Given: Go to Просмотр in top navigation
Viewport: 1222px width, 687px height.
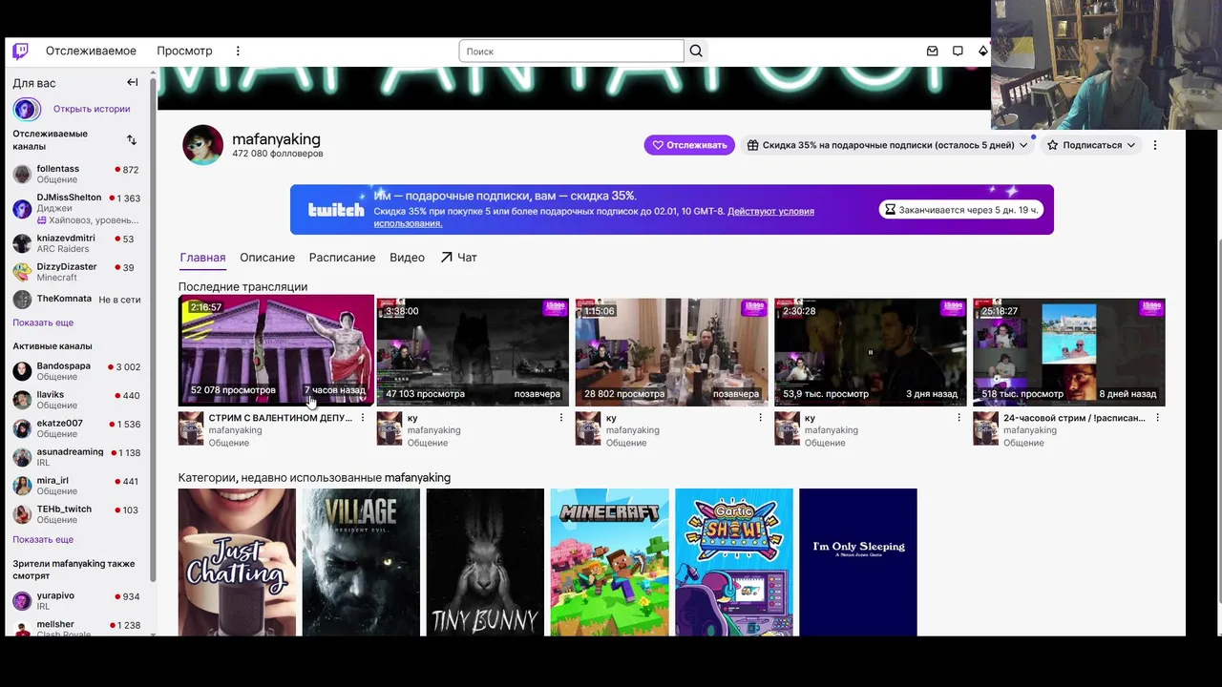Looking at the screenshot, I should tap(184, 51).
